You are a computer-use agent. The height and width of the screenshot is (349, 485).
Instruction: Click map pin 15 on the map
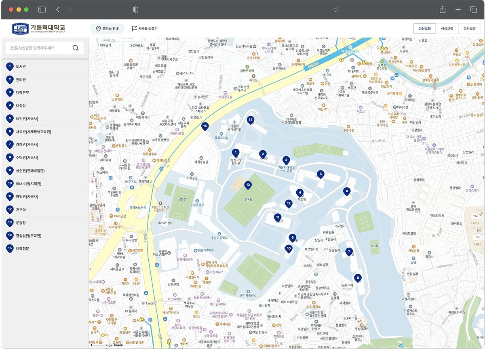click(x=205, y=127)
